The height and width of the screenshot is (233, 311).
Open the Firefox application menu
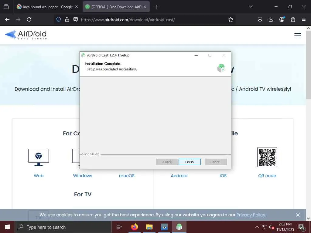[304, 19]
